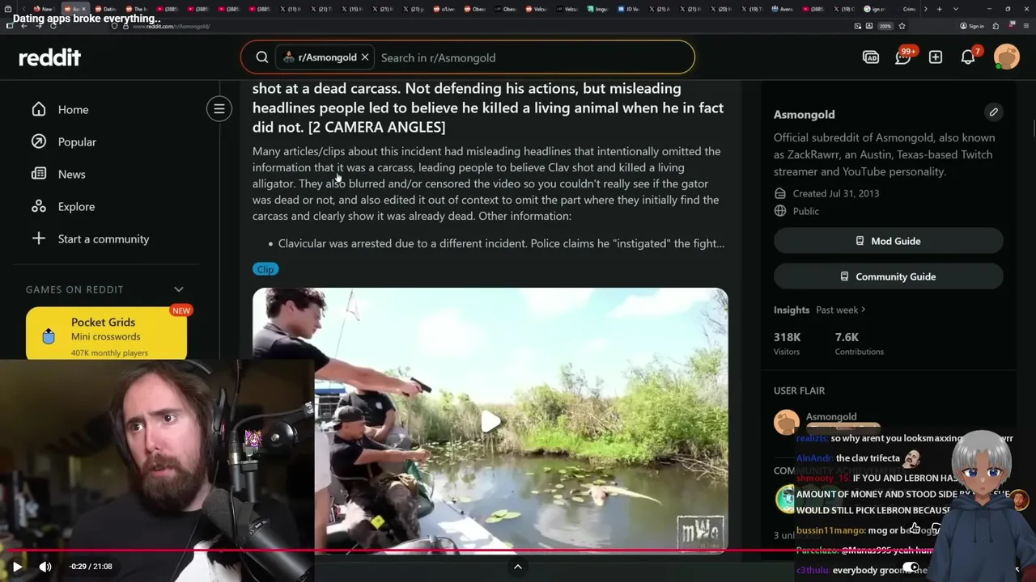
Task: Open the Mod Guide
Action: pos(888,241)
